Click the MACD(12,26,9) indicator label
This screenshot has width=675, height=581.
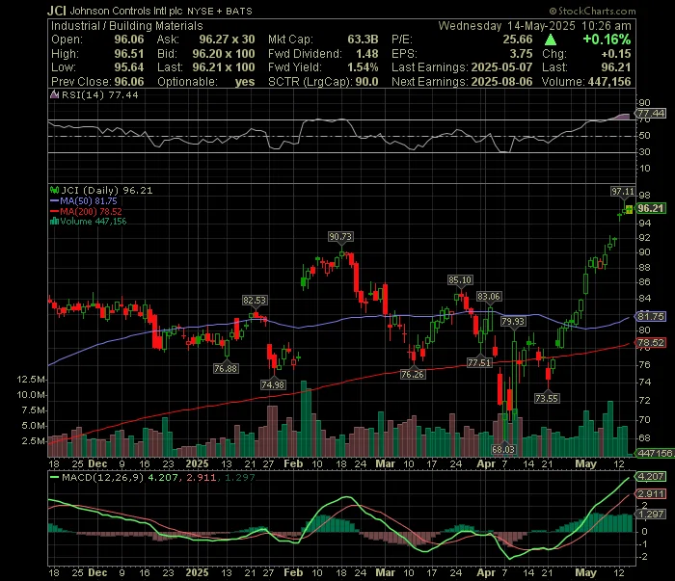click(x=103, y=477)
